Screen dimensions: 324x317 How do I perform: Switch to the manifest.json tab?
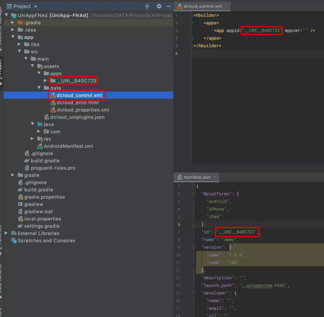click(197, 177)
